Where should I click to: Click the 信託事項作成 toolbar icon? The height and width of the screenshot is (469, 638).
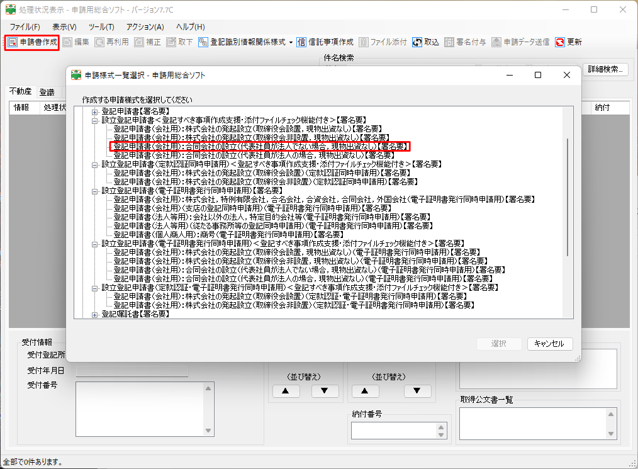point(302,42)
